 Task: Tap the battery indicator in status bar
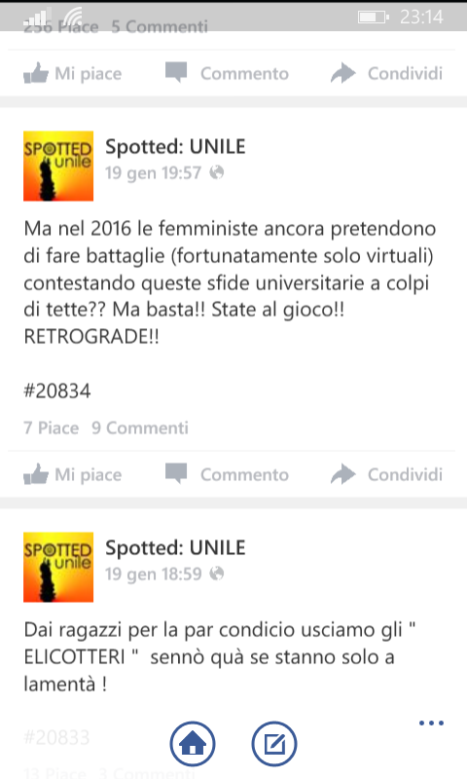coord(374,18)
